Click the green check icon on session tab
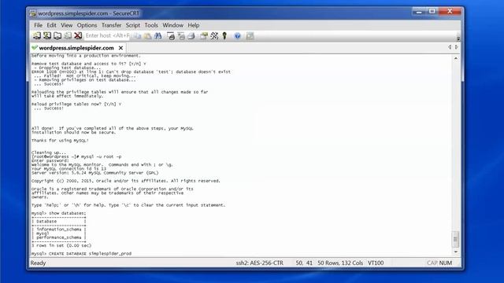The height and width of the screenshot is (283, 504). pyautogui.click(x=35, y=48)
